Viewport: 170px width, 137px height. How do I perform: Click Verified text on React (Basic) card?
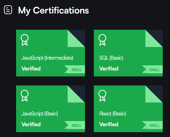point(109,124)
